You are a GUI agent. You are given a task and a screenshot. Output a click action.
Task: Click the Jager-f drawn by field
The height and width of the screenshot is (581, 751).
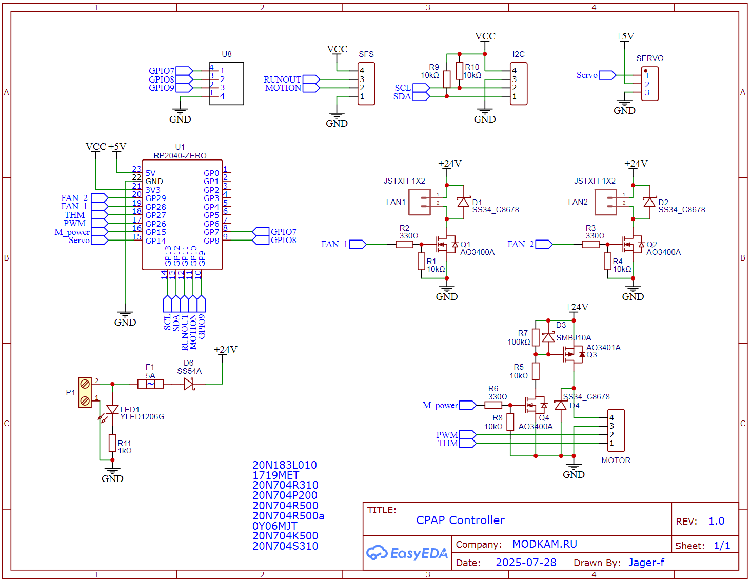[646, 563]
